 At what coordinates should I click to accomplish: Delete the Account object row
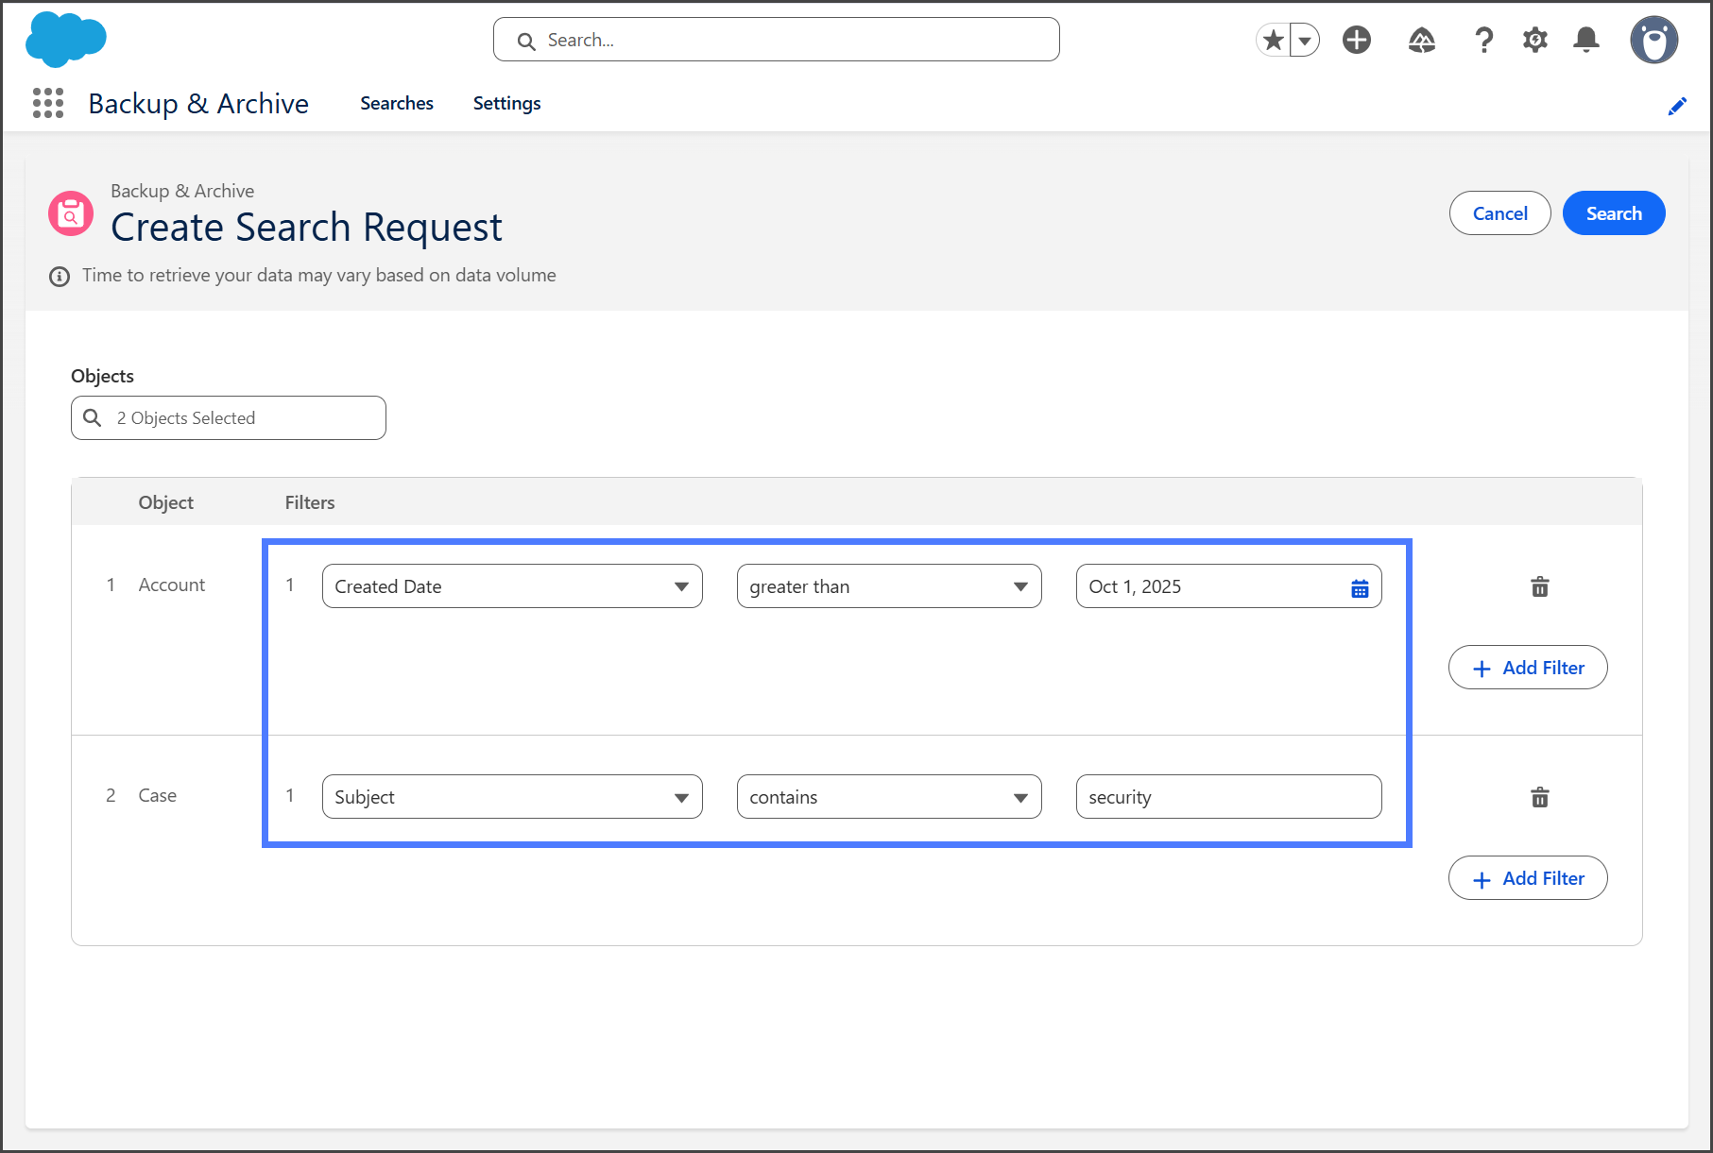(x=1539, y=586)
